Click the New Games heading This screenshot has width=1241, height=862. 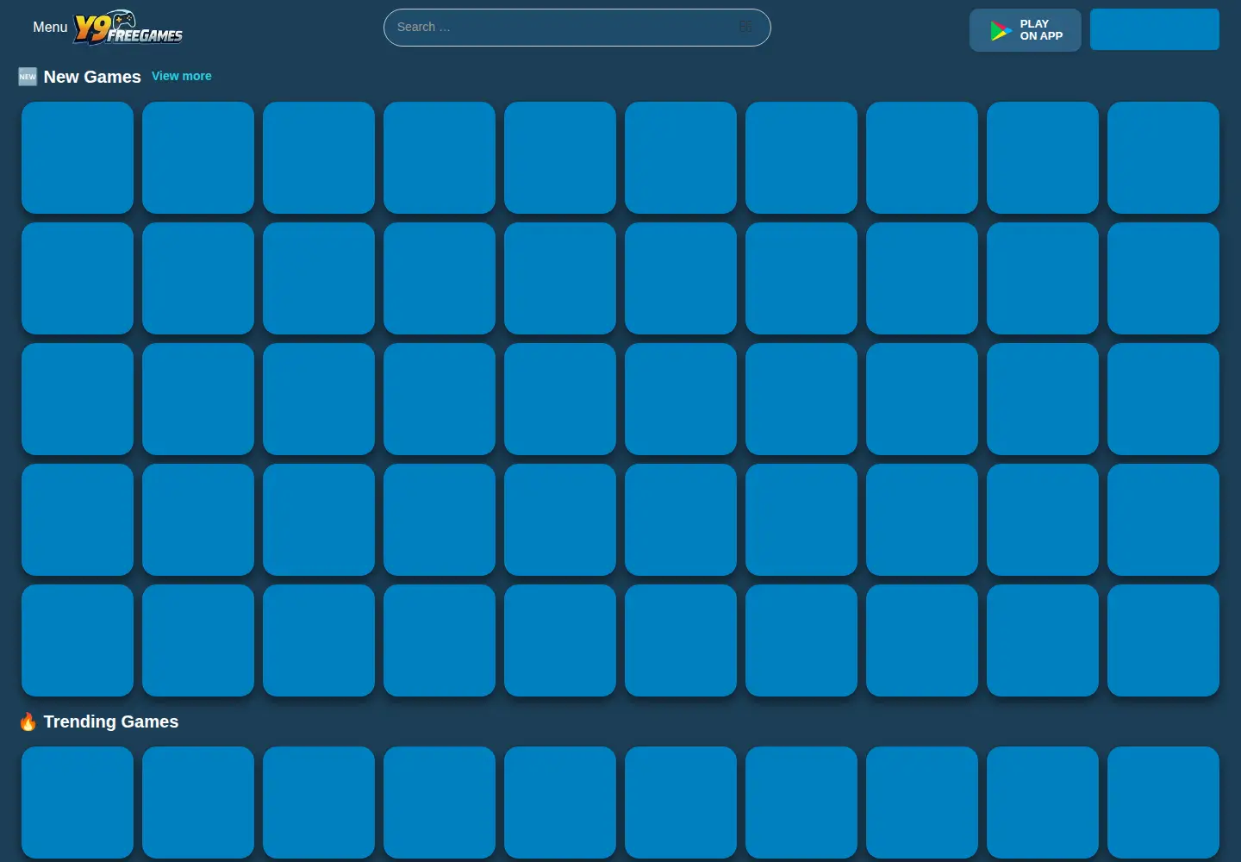[92, 77]
